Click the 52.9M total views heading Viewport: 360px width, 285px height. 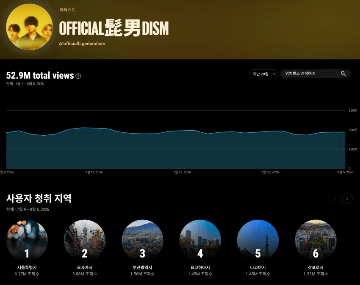(x=40, y=75)
